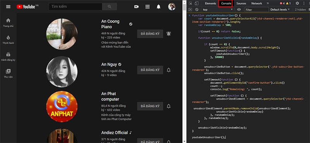Toggle notification bell for An Phat computer
This screenshot has width=310, height=143.
pos(169,106)
